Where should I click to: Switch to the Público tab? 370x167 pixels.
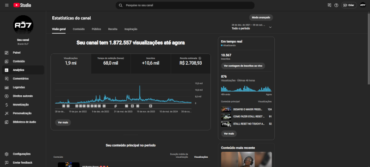[96, 29]
